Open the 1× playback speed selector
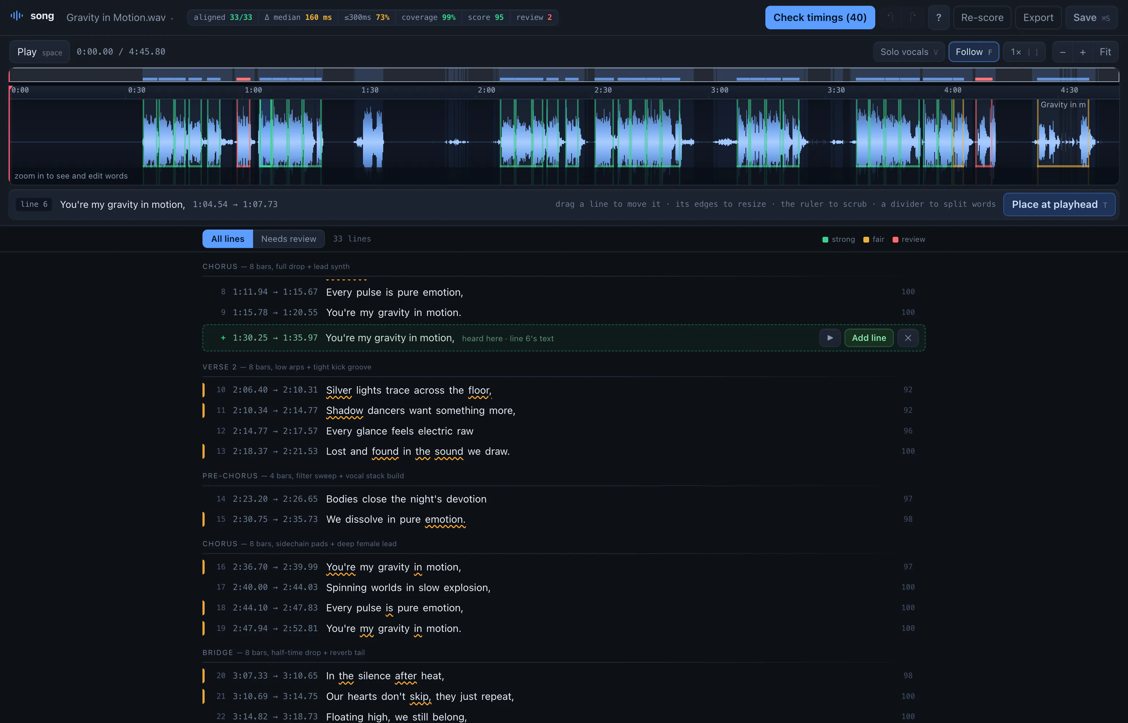 (1024, 52)
